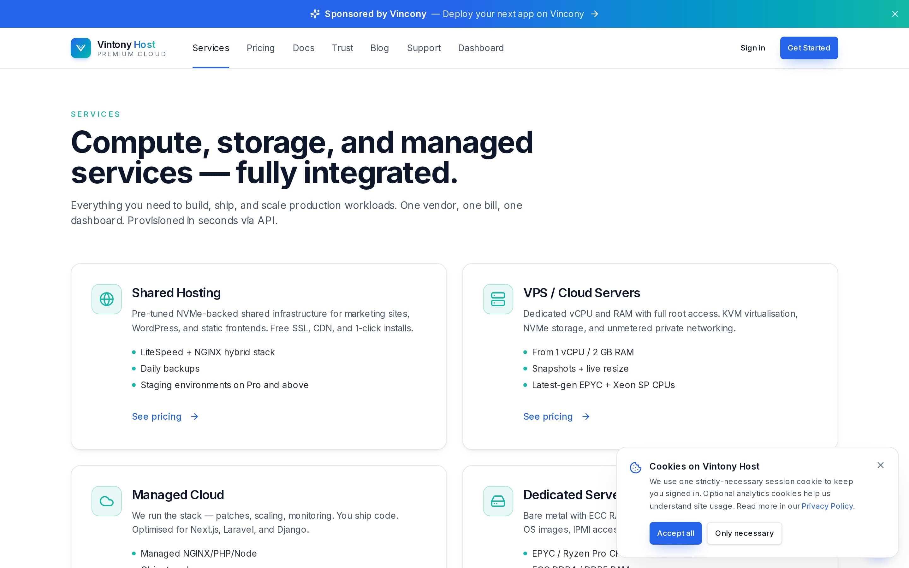The height and width of the screenshot is (568, 909).
Task: Click the Shared Hosting globe icon
Action: tap(107, 299)
